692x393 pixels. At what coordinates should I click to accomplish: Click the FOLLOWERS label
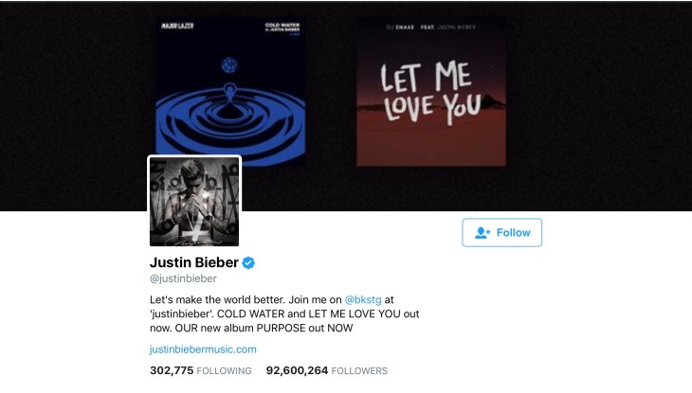pyautogui.click(x=359, y=371)
